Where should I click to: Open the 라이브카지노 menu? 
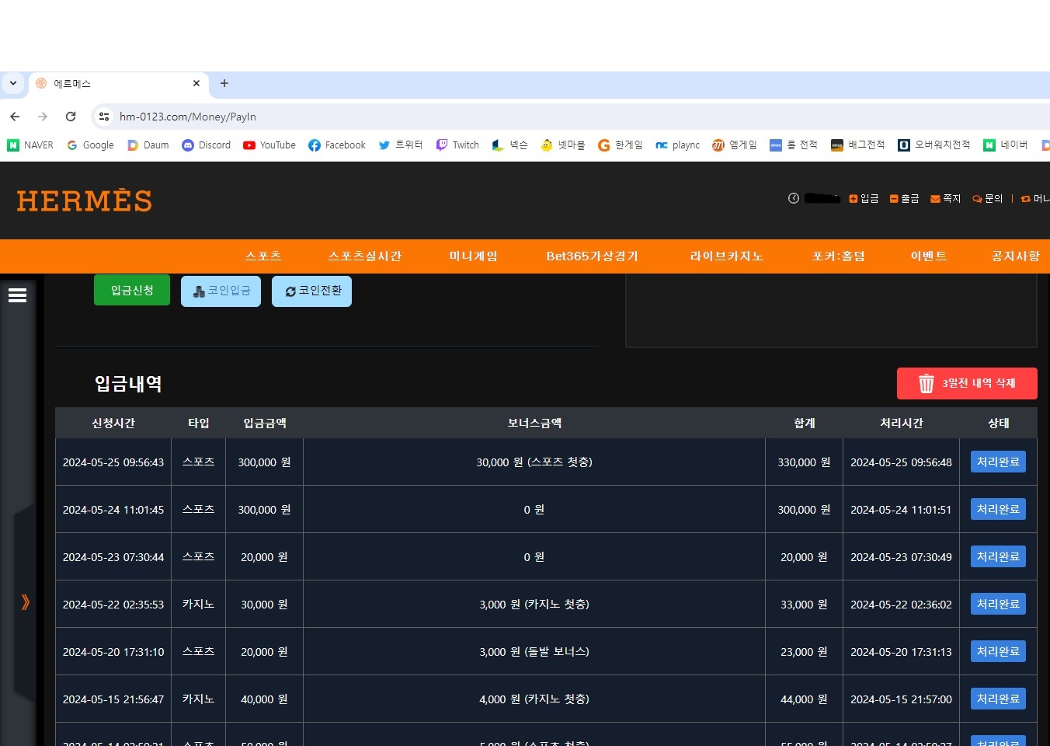point(727,256)
